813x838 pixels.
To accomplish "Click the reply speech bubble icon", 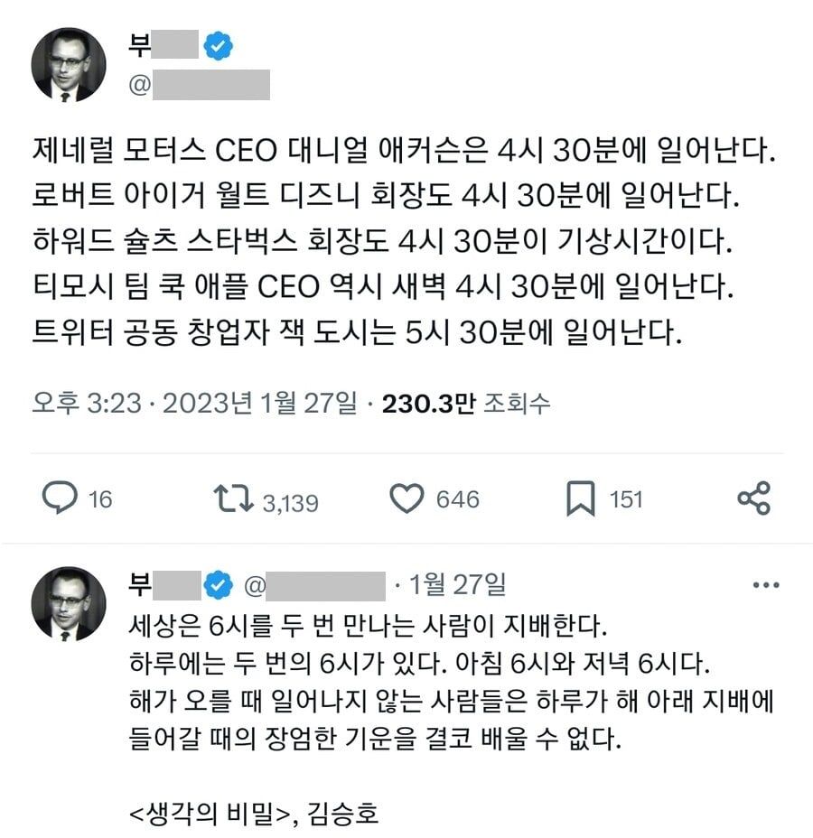I will pos(61,498).
